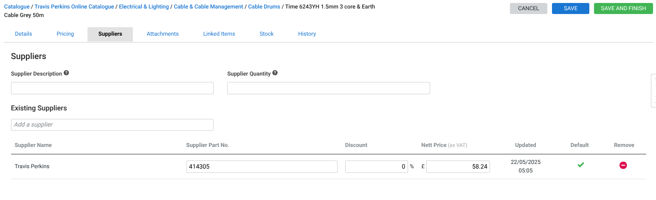Open the Catalogue breadcrumb link
This screenshot has width=656, height=200.
(17, 7)
